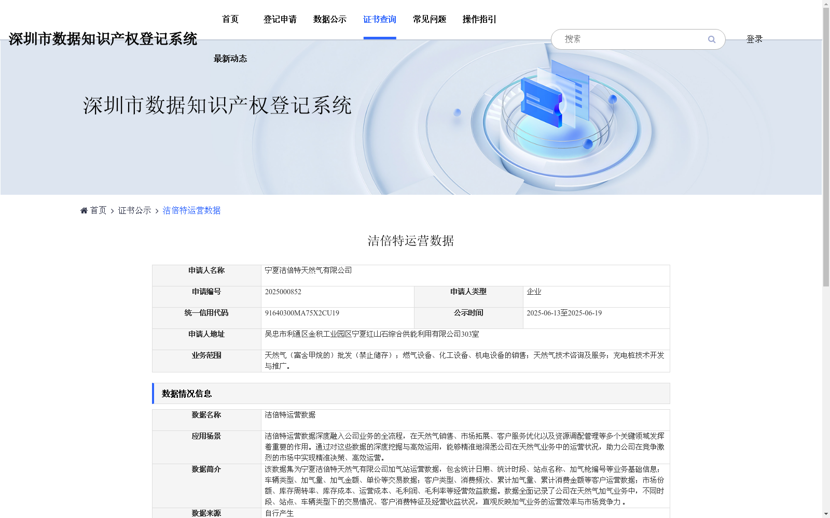This screenshot has width=830, height=518.
Task: Open the 企业 applicant type link
Action: pyautogui.click(x=534, y=291)
